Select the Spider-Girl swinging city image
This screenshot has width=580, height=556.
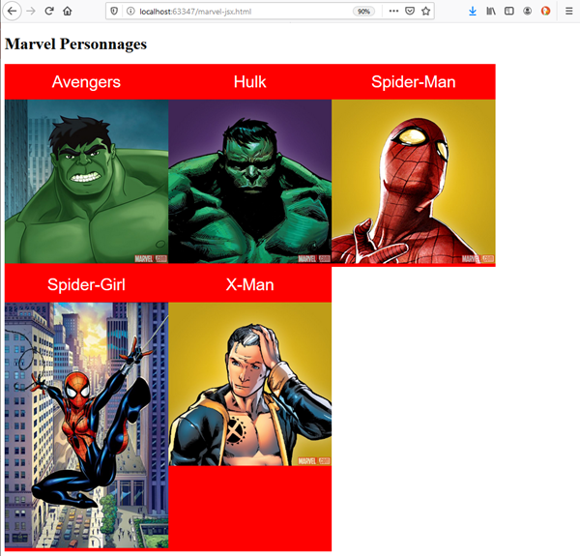87,425
